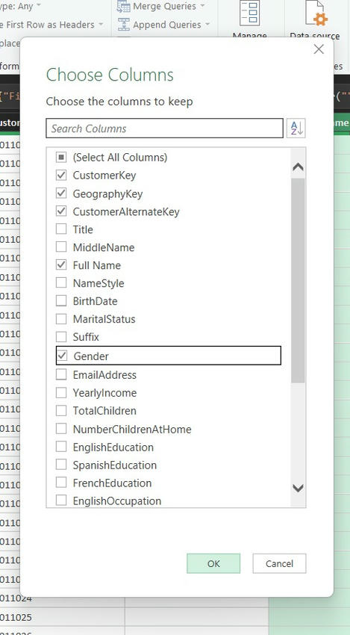Click the column list scroll up arrow
Viewport: 350px width, 635px height.
299,167
